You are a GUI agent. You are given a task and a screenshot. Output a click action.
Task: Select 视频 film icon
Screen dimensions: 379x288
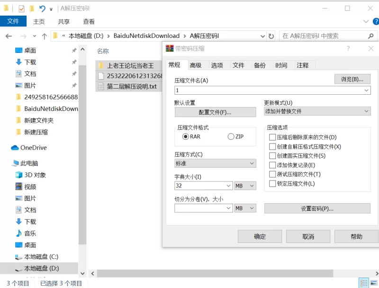click(18, 186)
